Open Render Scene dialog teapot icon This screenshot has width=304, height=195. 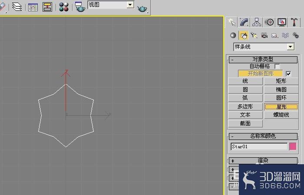[80, 7]
